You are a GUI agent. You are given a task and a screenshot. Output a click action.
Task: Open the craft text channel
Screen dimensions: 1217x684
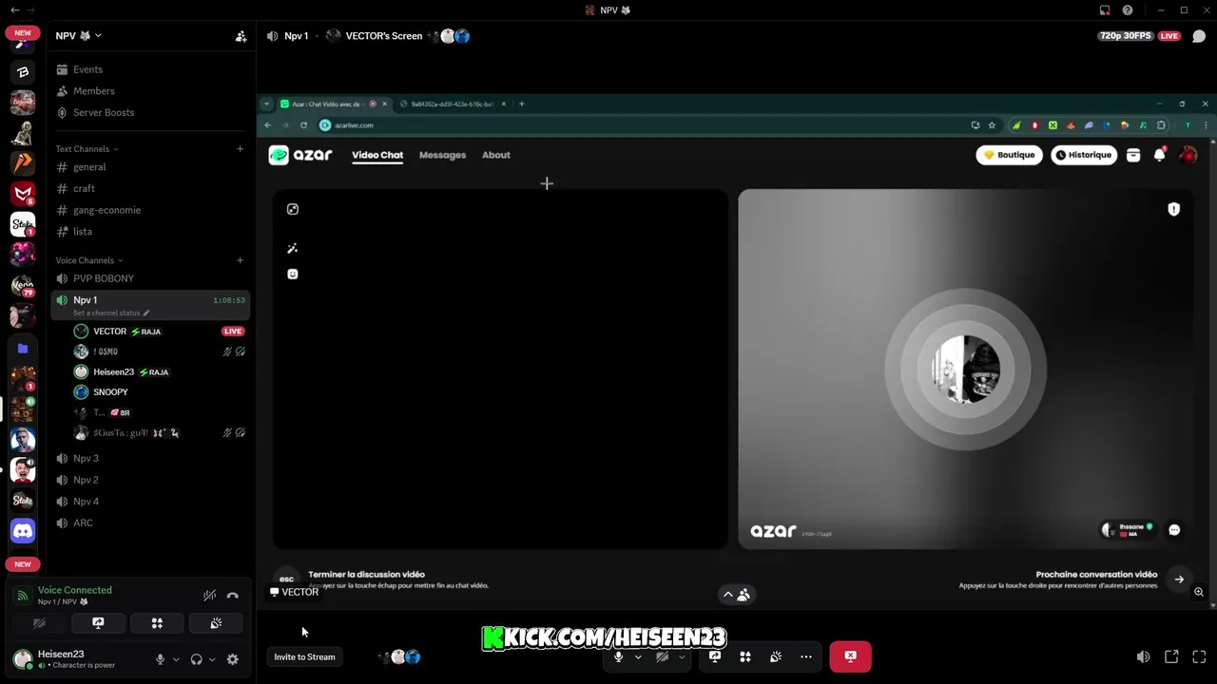[x=150, y=188]
